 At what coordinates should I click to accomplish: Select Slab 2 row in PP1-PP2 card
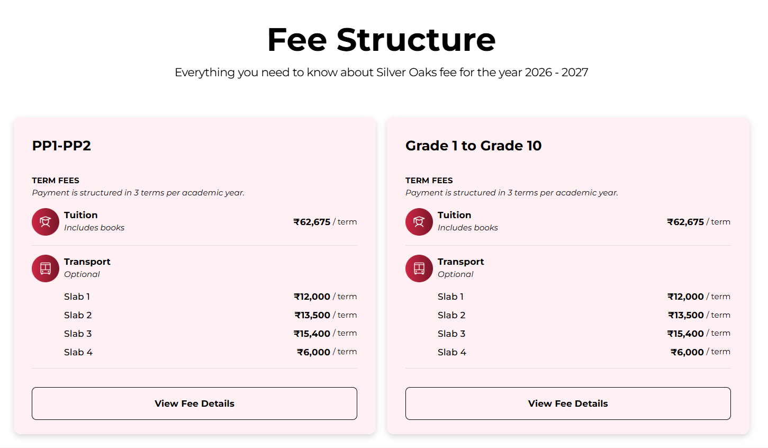pyautogui.click(x=77, y=315)
